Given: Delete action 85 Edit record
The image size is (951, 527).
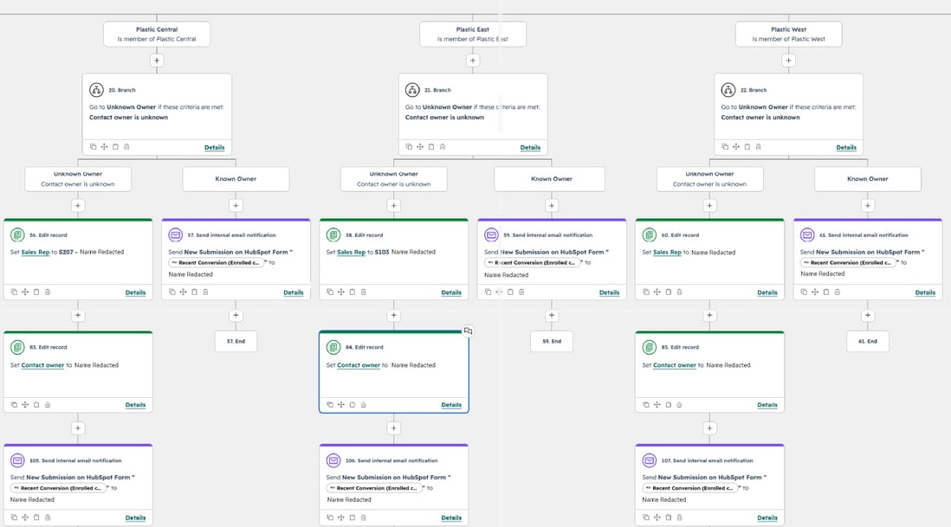Looking at the screenshot, I should tap(679, 405).
